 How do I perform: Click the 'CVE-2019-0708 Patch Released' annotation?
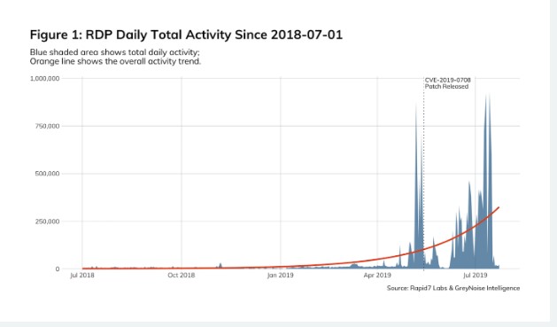tap(447, 83)
